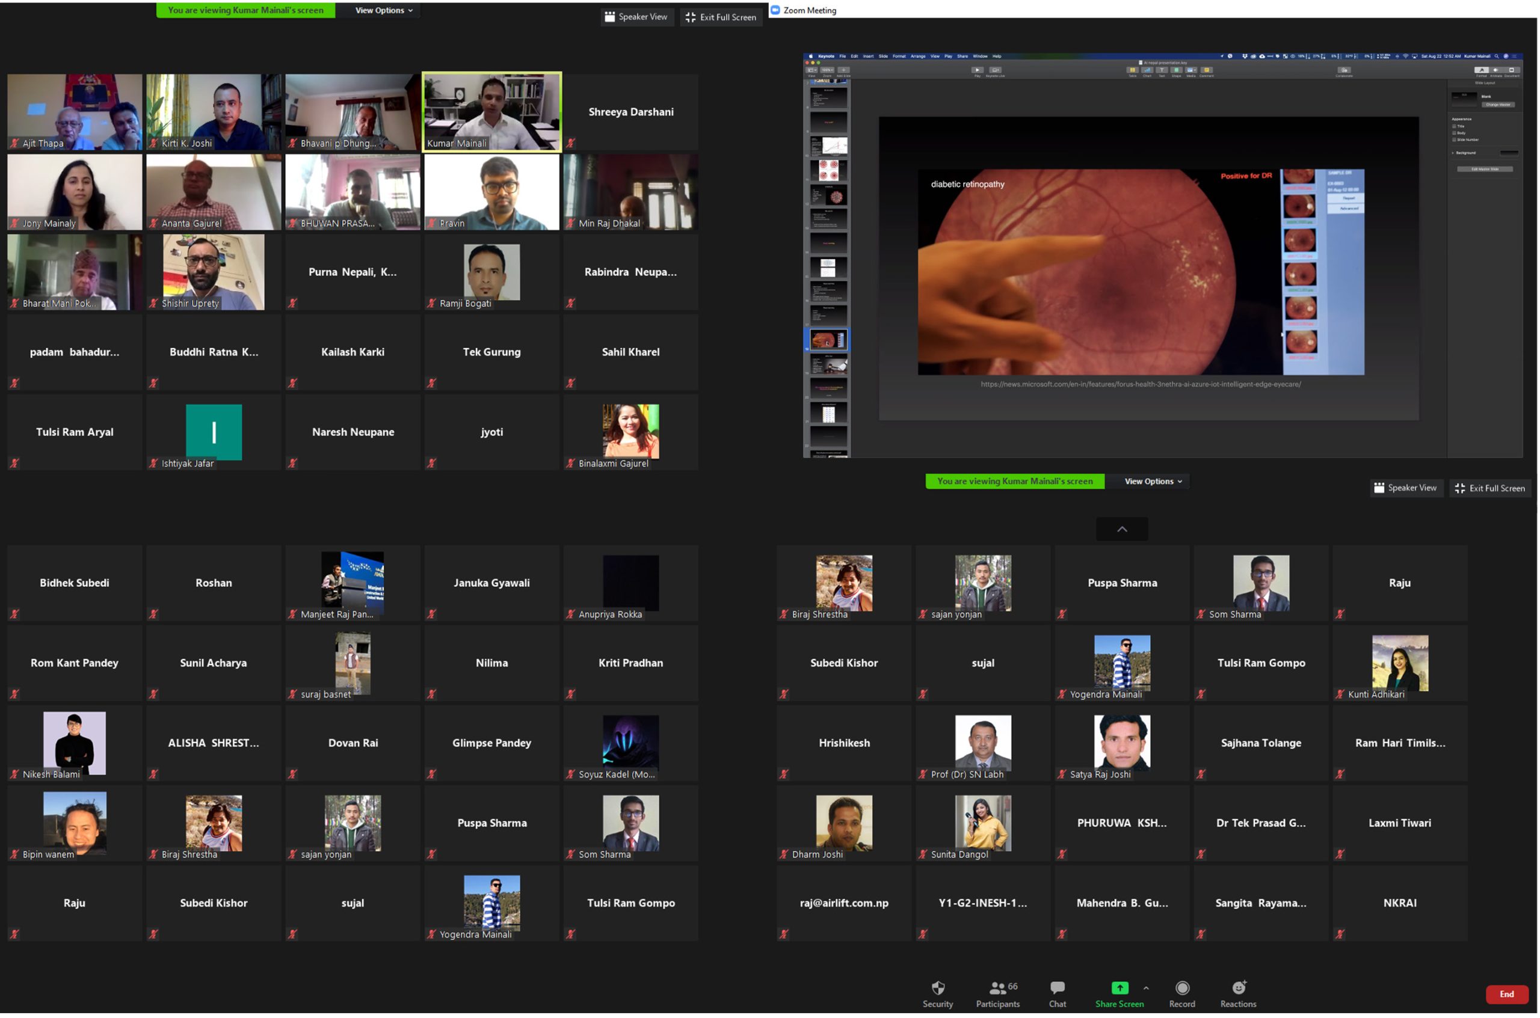Open the Keynote Arrange menu
This screenshot has height=1018, width=1540.
tap(918, 57)
